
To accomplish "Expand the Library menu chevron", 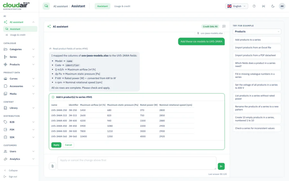I will click(x=33, y=108).
